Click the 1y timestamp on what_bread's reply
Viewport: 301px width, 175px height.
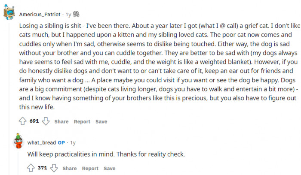coord(73,142)
